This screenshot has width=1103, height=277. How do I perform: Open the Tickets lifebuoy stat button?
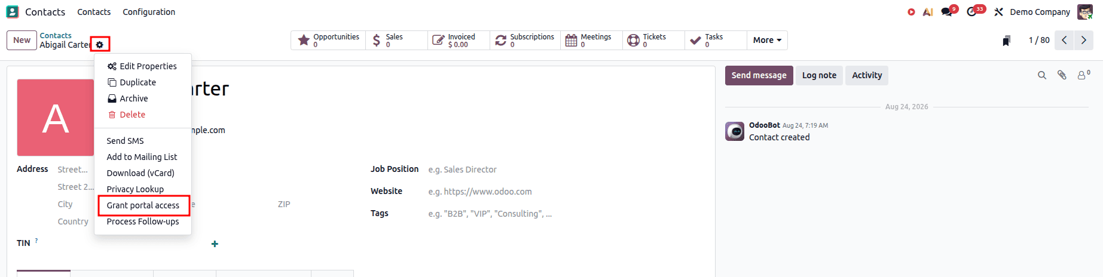(653, 40)
